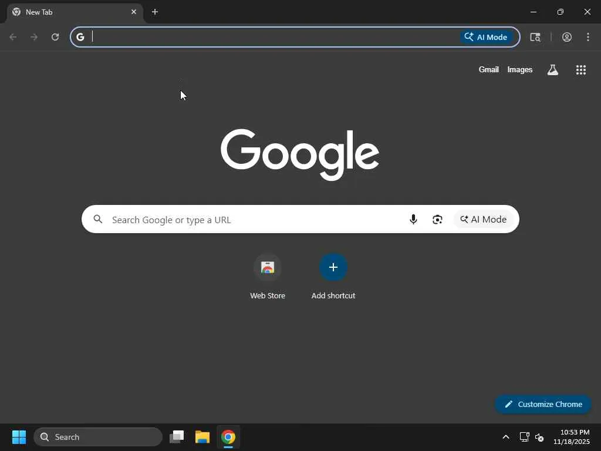601x451 pixels.
Task: Open a new tab with the plus button
Action: pyautogui.click(x=155, y=12)
